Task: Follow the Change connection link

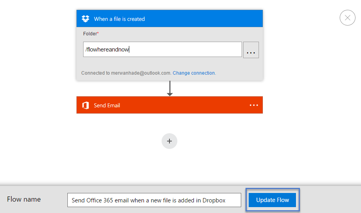Action: click(x=194, y=73)
